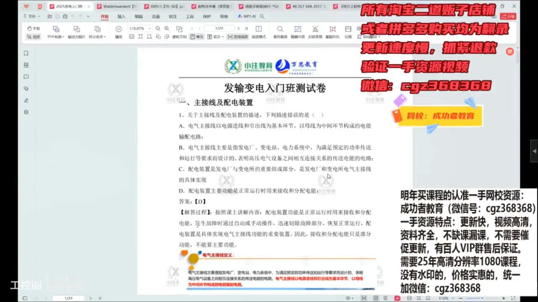
Task: Toggle eye protection mode in status bar
Action: [349, 298]
